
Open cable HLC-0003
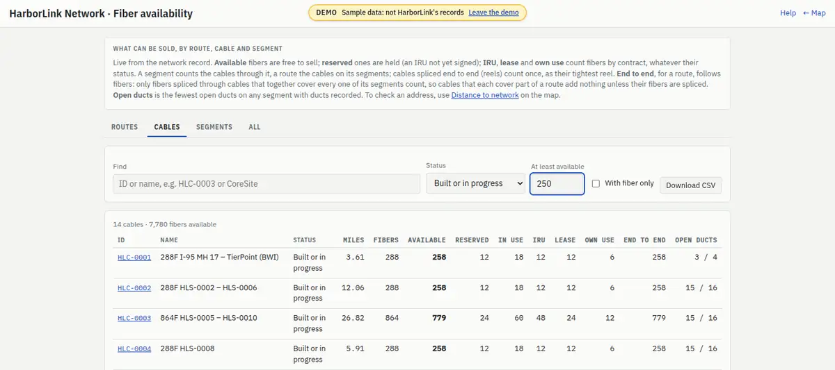134,318
